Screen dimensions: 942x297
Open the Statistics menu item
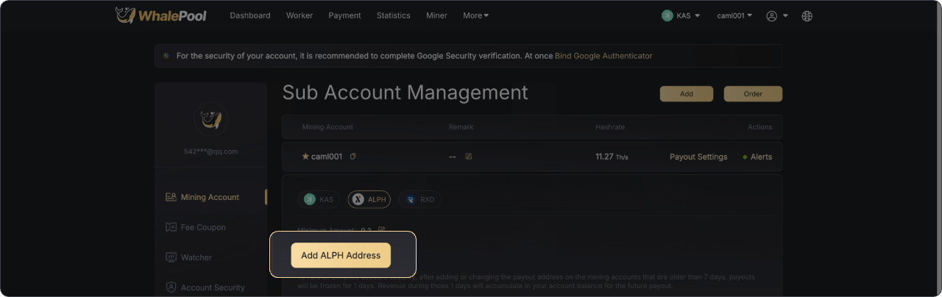(393, 15)
